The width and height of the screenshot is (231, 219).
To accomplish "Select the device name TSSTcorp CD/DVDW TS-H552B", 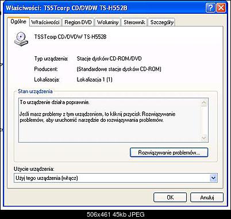I will point(70,37).
